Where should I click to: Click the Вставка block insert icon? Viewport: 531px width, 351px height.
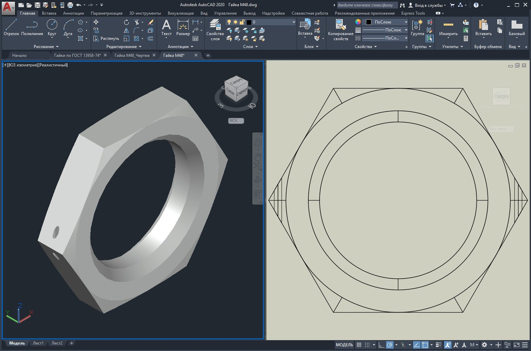click(305, 28)
